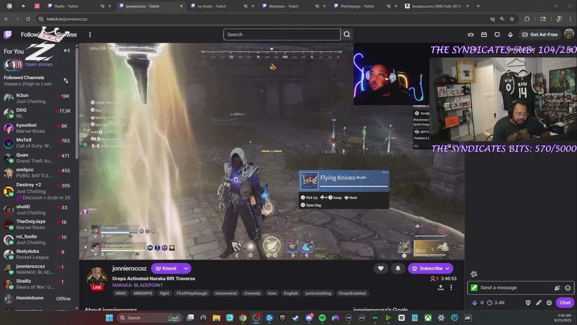Unmute the TheOnlyJaye Twitch tab
577x325 pixels.
tap(389, 6)
